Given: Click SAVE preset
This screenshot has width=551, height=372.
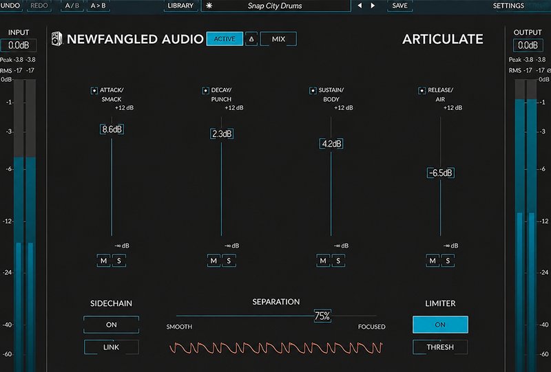Looking at the screenshot, I should coord(400,6).
